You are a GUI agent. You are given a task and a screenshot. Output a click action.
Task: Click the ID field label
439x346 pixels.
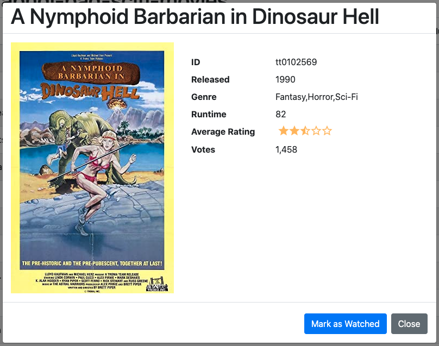click(196, 62)
